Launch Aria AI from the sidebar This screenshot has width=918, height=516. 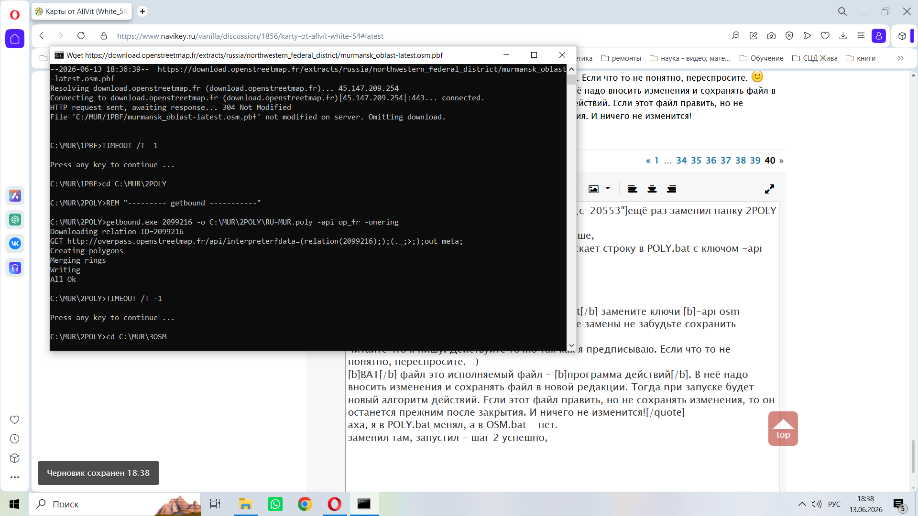click(15, 196)
